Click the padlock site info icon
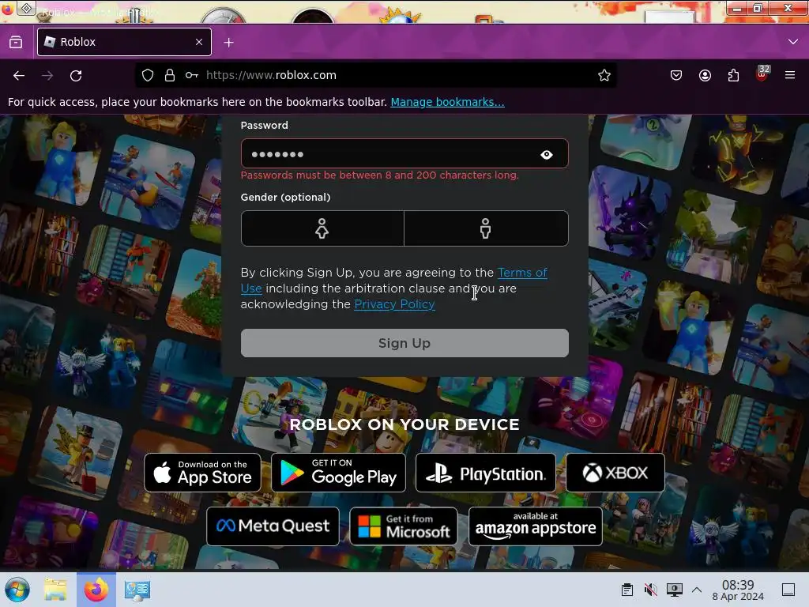The height and width of the screenshot is (607, 809). coord(170,75)
